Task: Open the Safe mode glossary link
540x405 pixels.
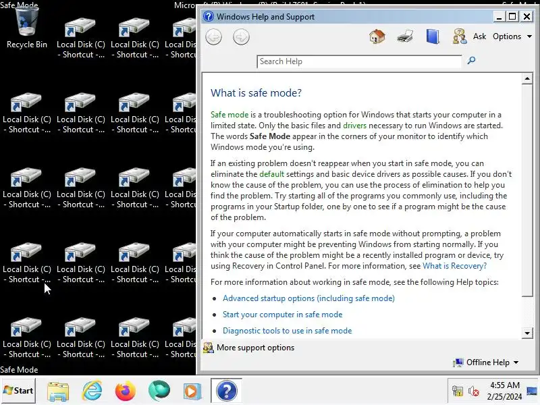Action: pyautogui.click(x=230, y=115)
